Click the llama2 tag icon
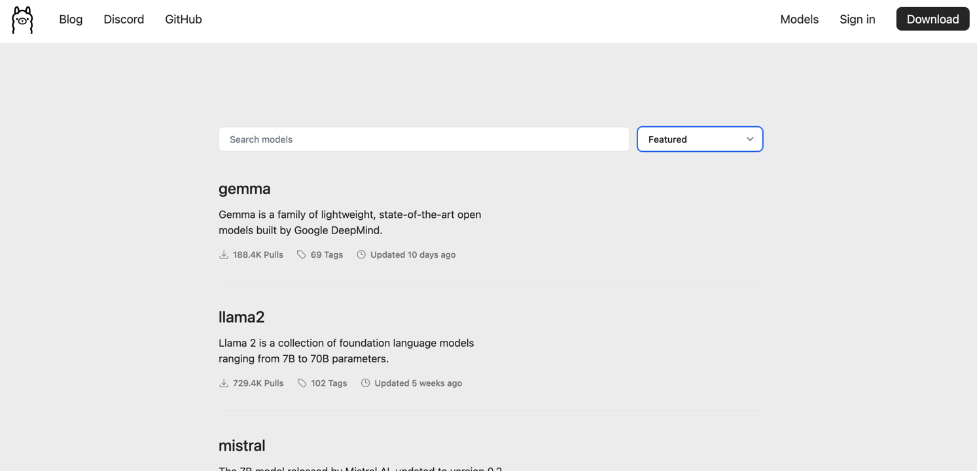This screenshot has height=471, width=977. point(302,383)
